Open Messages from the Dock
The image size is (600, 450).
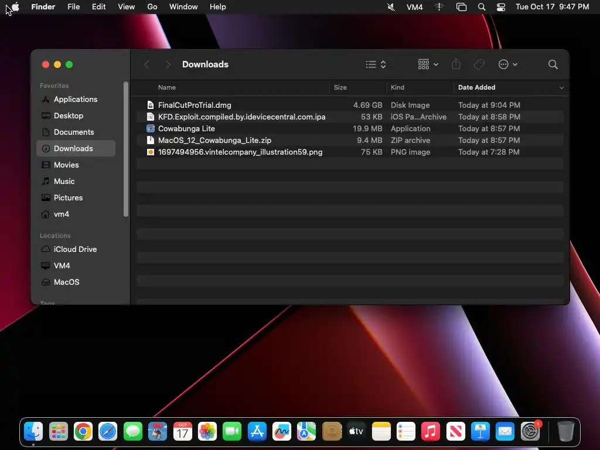[133, 432]
